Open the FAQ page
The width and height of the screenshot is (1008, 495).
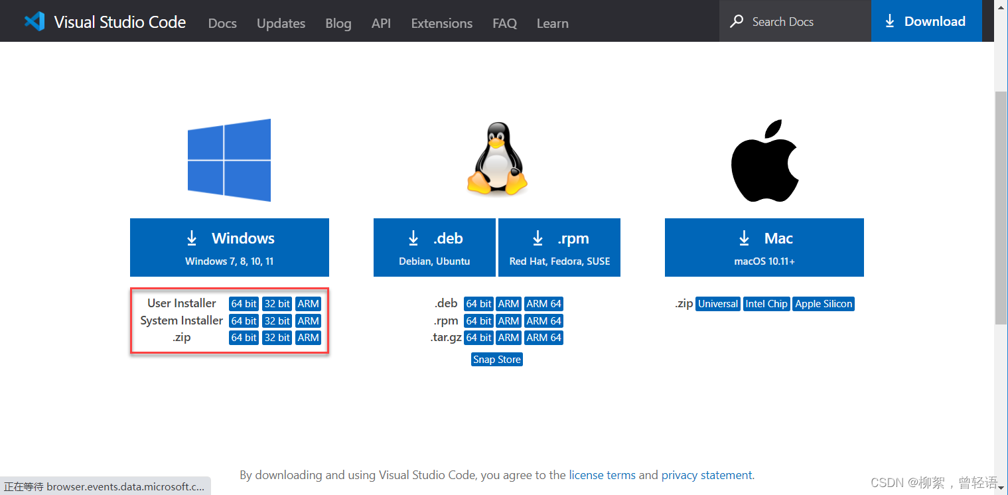tap(505, 23)
